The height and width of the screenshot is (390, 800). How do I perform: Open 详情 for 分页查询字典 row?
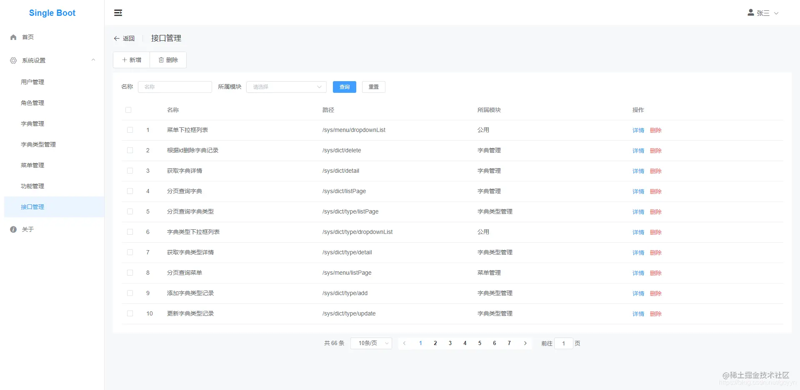point(638,191)
